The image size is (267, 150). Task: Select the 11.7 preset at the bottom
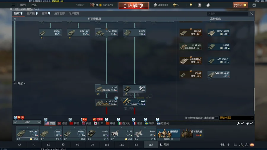[x=151, y=145]
